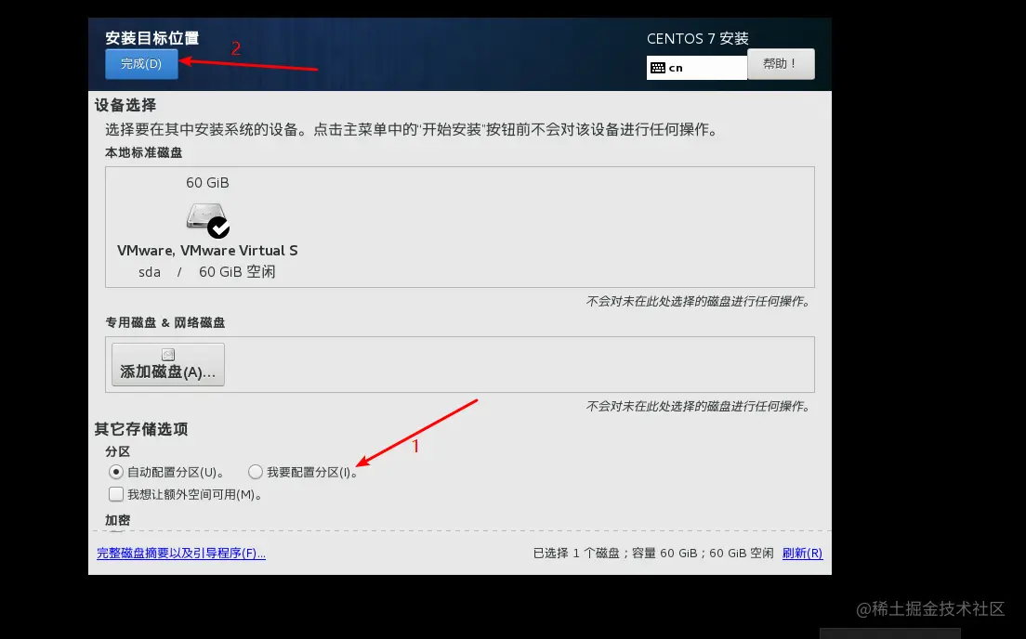Click the 设备选择 section heading
The image size is (1026, 639).
coord(125,105)
